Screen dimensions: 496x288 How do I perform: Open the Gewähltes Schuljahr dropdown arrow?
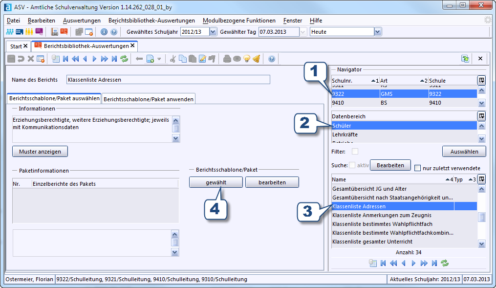[x=213, y=32]
